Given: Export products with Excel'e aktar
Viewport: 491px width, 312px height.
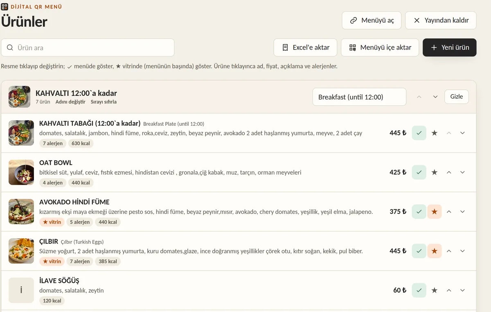Looking at the screenshot, I should tap(305, 47).
